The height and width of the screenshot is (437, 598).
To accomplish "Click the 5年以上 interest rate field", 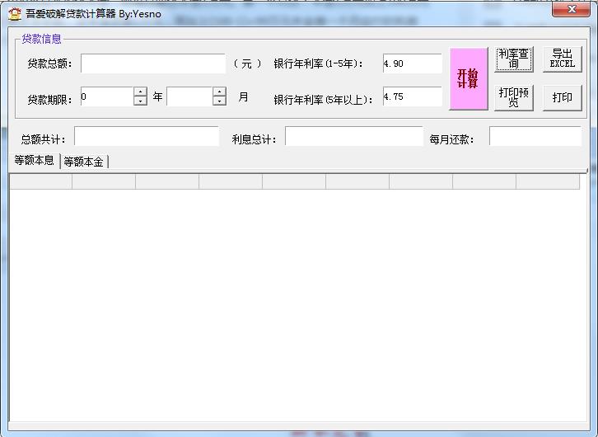I will (x=413, y=96).
